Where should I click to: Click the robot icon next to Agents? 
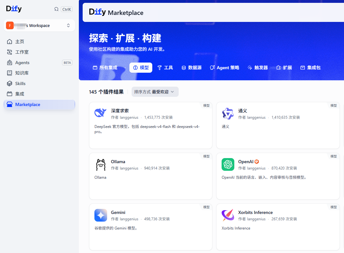point(10,63)
